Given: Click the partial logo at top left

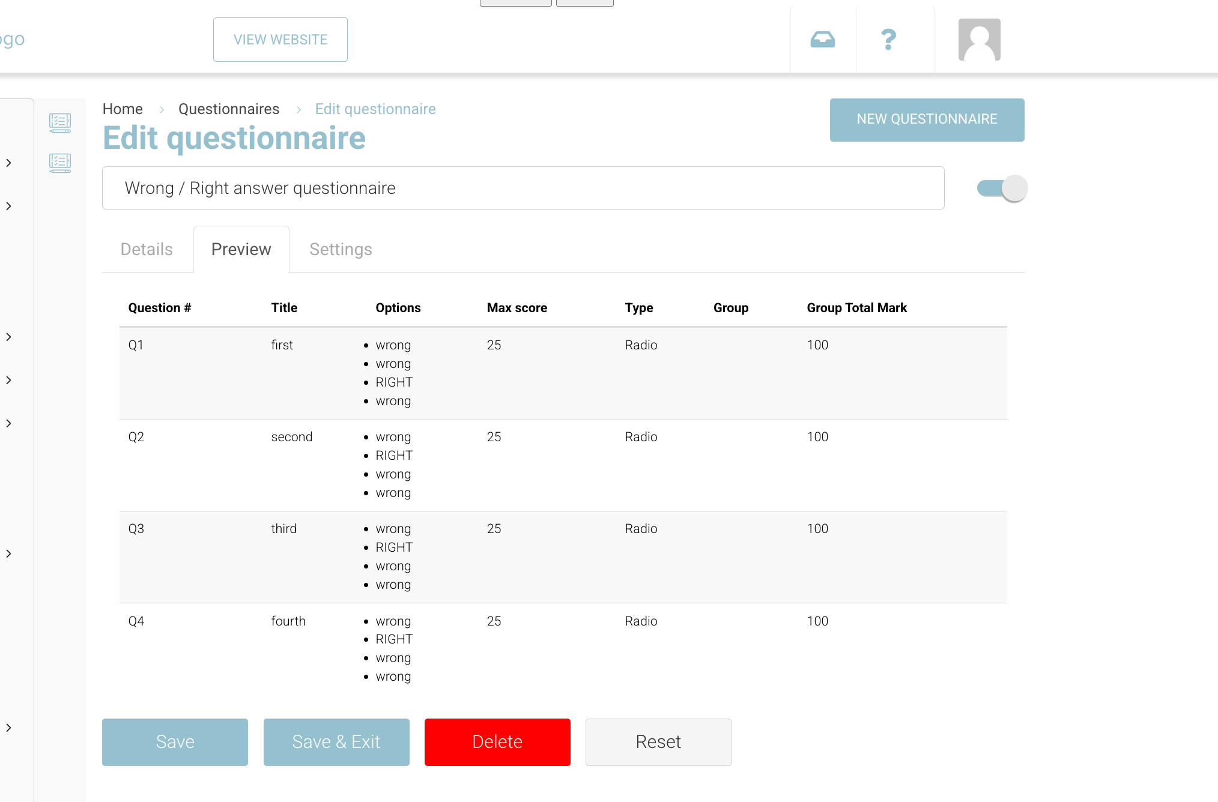Looking at the screenshot, I should point(12,40).
